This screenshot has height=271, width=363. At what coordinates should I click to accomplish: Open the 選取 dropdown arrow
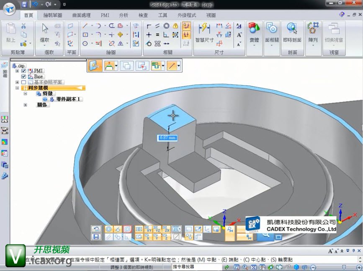[x=45, y=45]
